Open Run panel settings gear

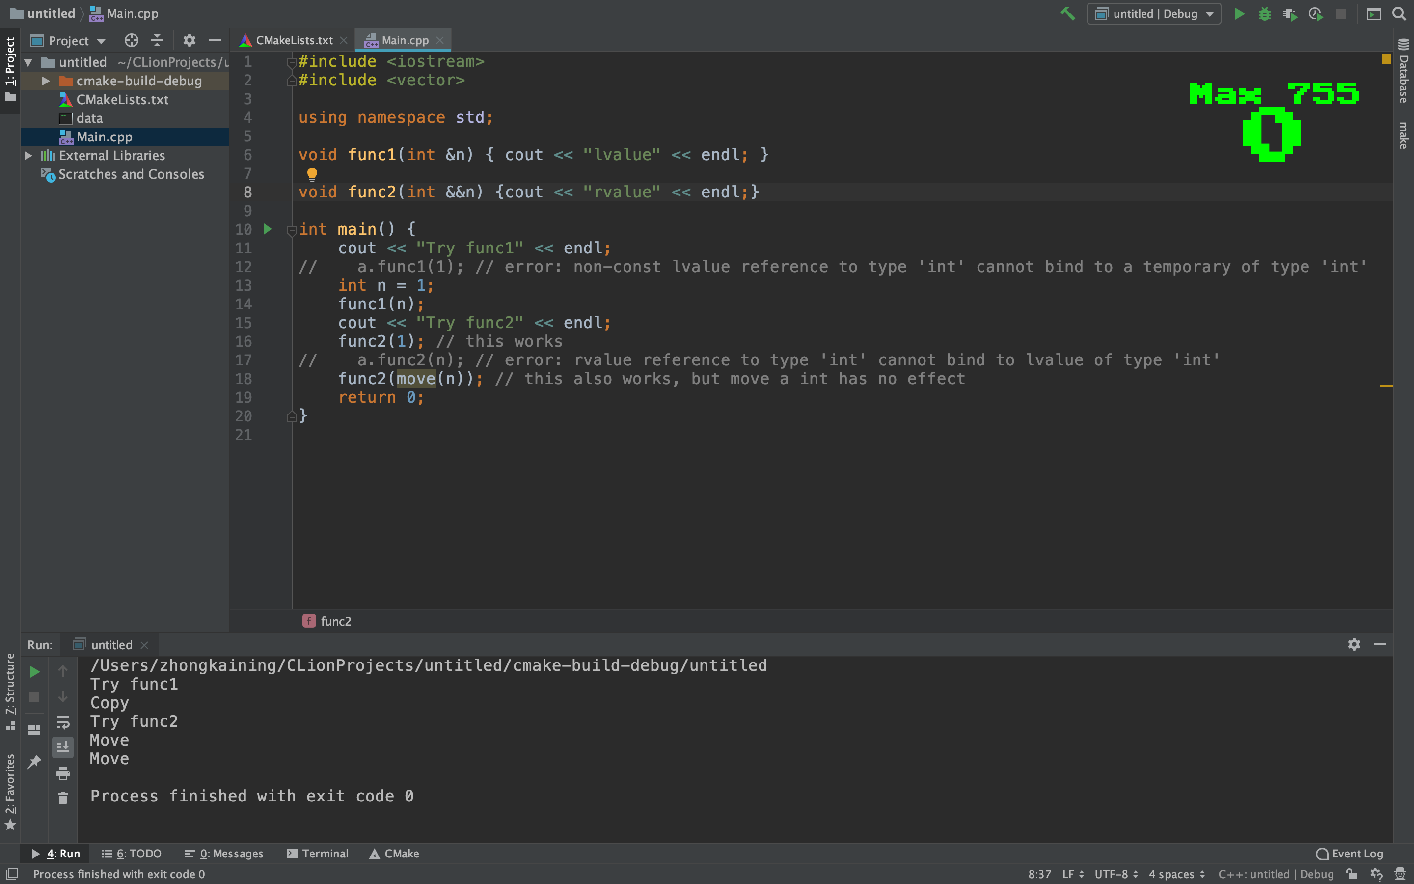coord(1354,644)
